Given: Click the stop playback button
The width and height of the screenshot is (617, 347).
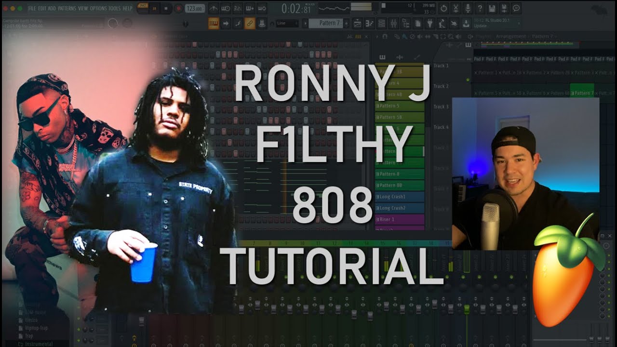Looking at the screenshot, I should [x=166, y=8].
